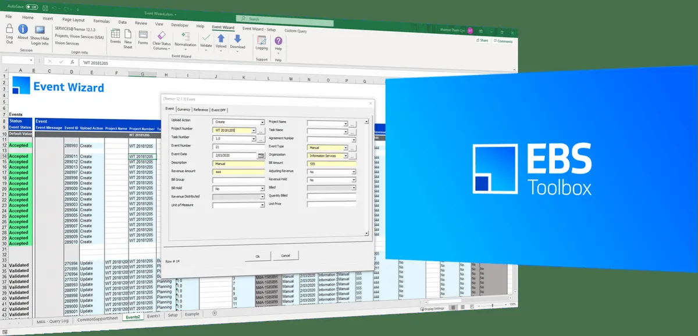
Task: Click browse button beside Organization
Action: coord(353,157)
